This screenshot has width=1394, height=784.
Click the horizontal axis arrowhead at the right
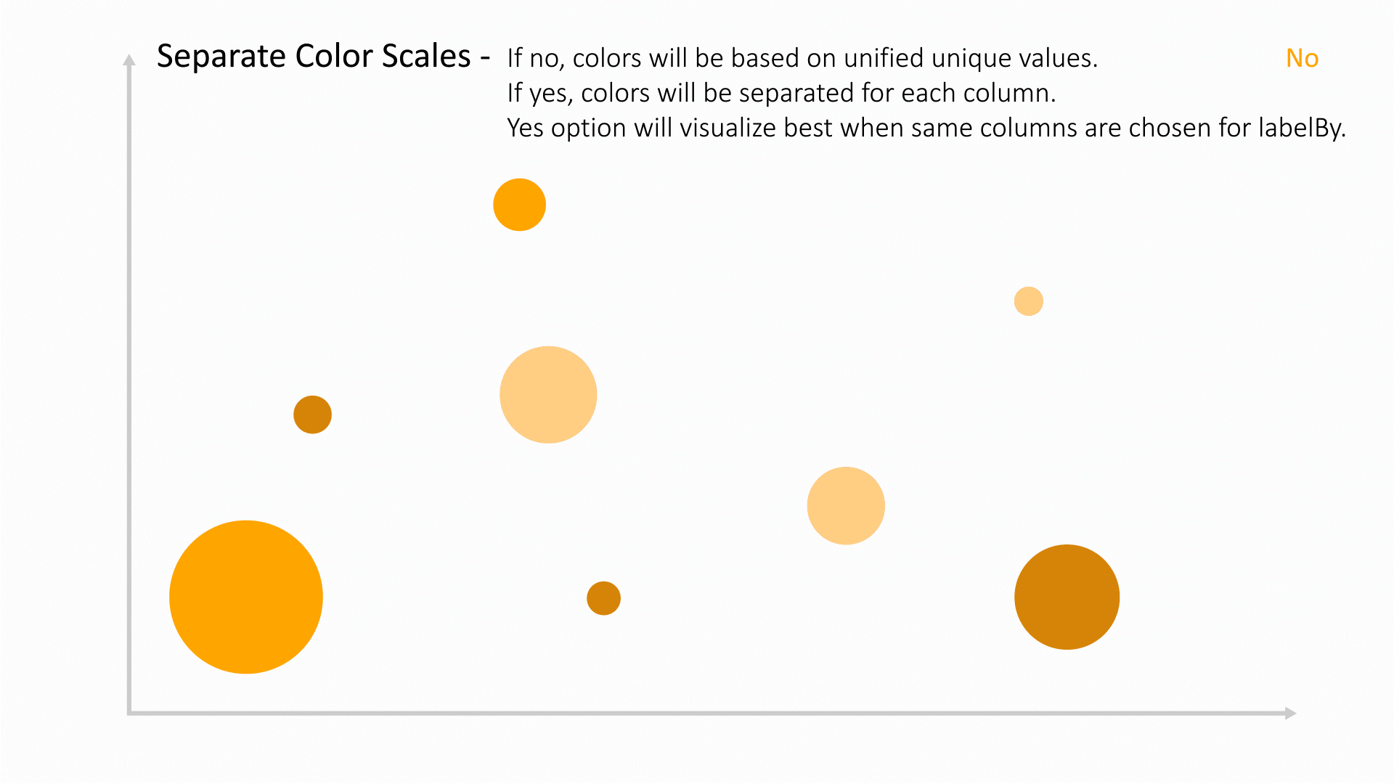(1290, 713)
